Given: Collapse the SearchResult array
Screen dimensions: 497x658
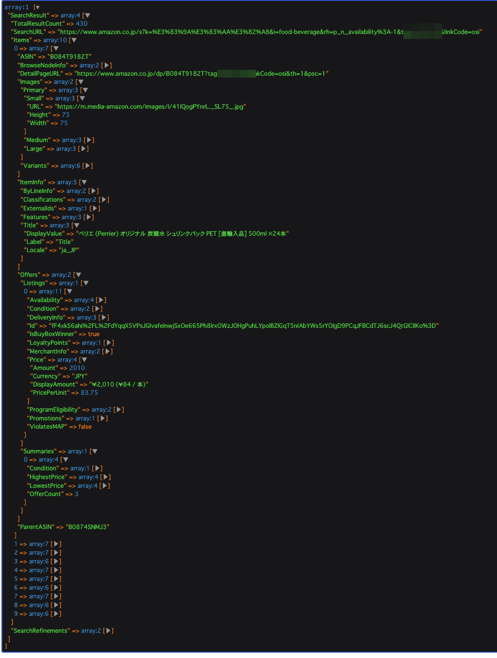Looking at the screenshot, I should [87, 16].
